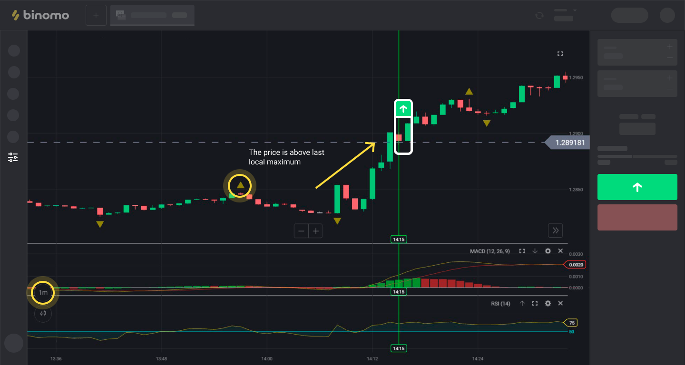Click the chart type candlestick icon
The width and height of the screenshot is (685, 365).
pos(43,313)
